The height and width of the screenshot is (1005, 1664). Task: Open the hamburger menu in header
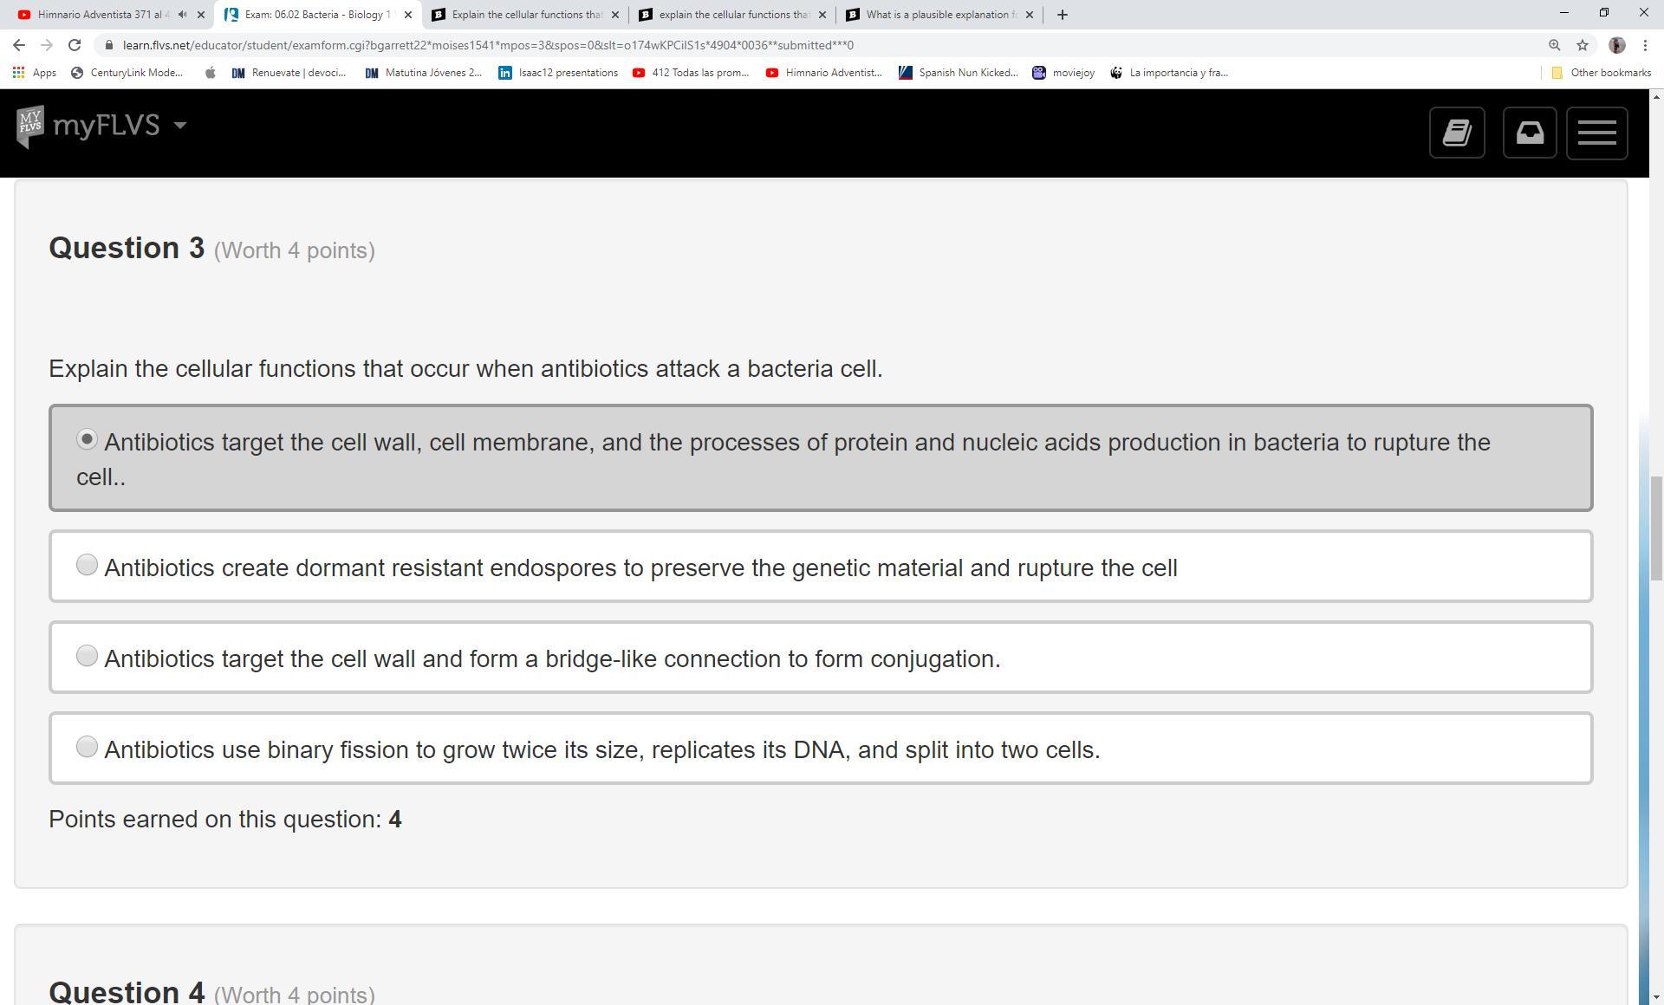tap(1596, 133)
